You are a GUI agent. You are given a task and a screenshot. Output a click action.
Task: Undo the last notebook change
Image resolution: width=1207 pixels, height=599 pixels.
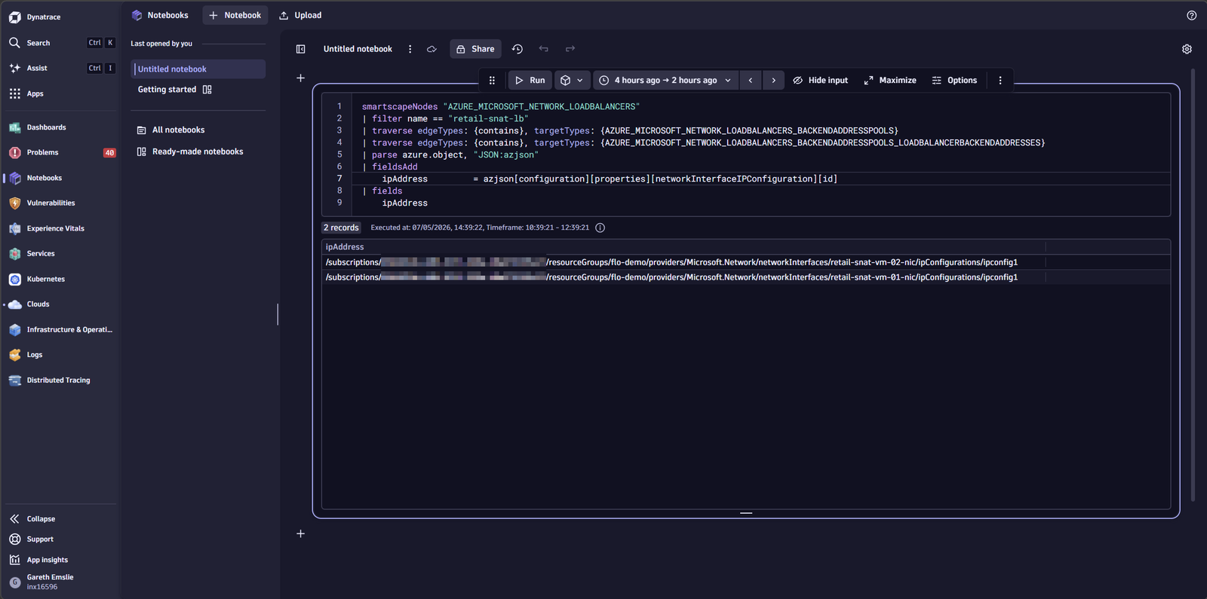[544, 49]
